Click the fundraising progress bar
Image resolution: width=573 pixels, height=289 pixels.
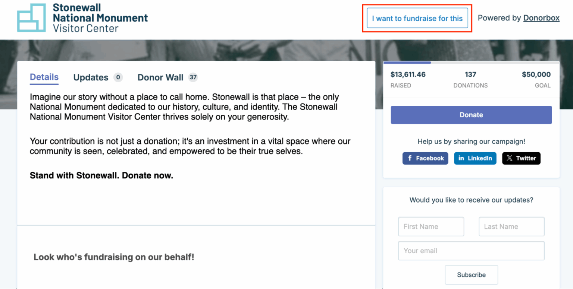point(471,63)
